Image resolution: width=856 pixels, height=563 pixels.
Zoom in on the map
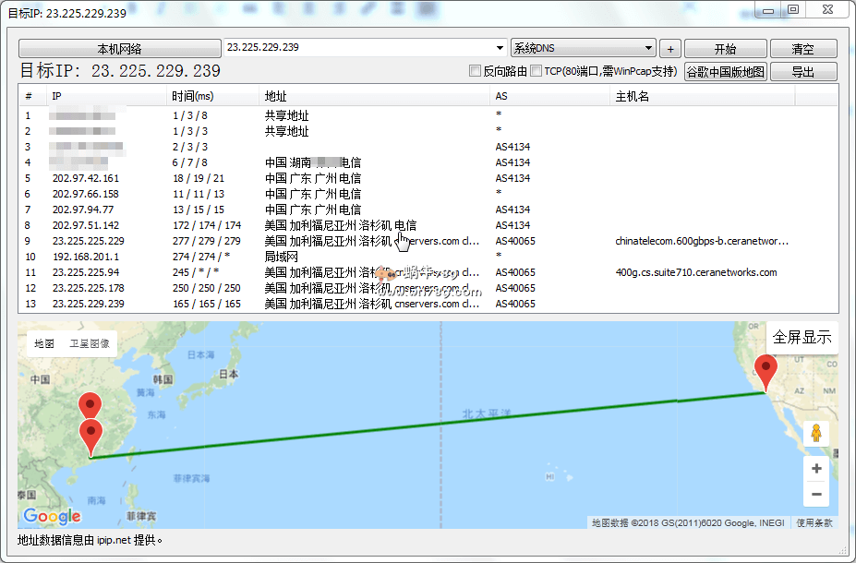(x=815, y=469)
